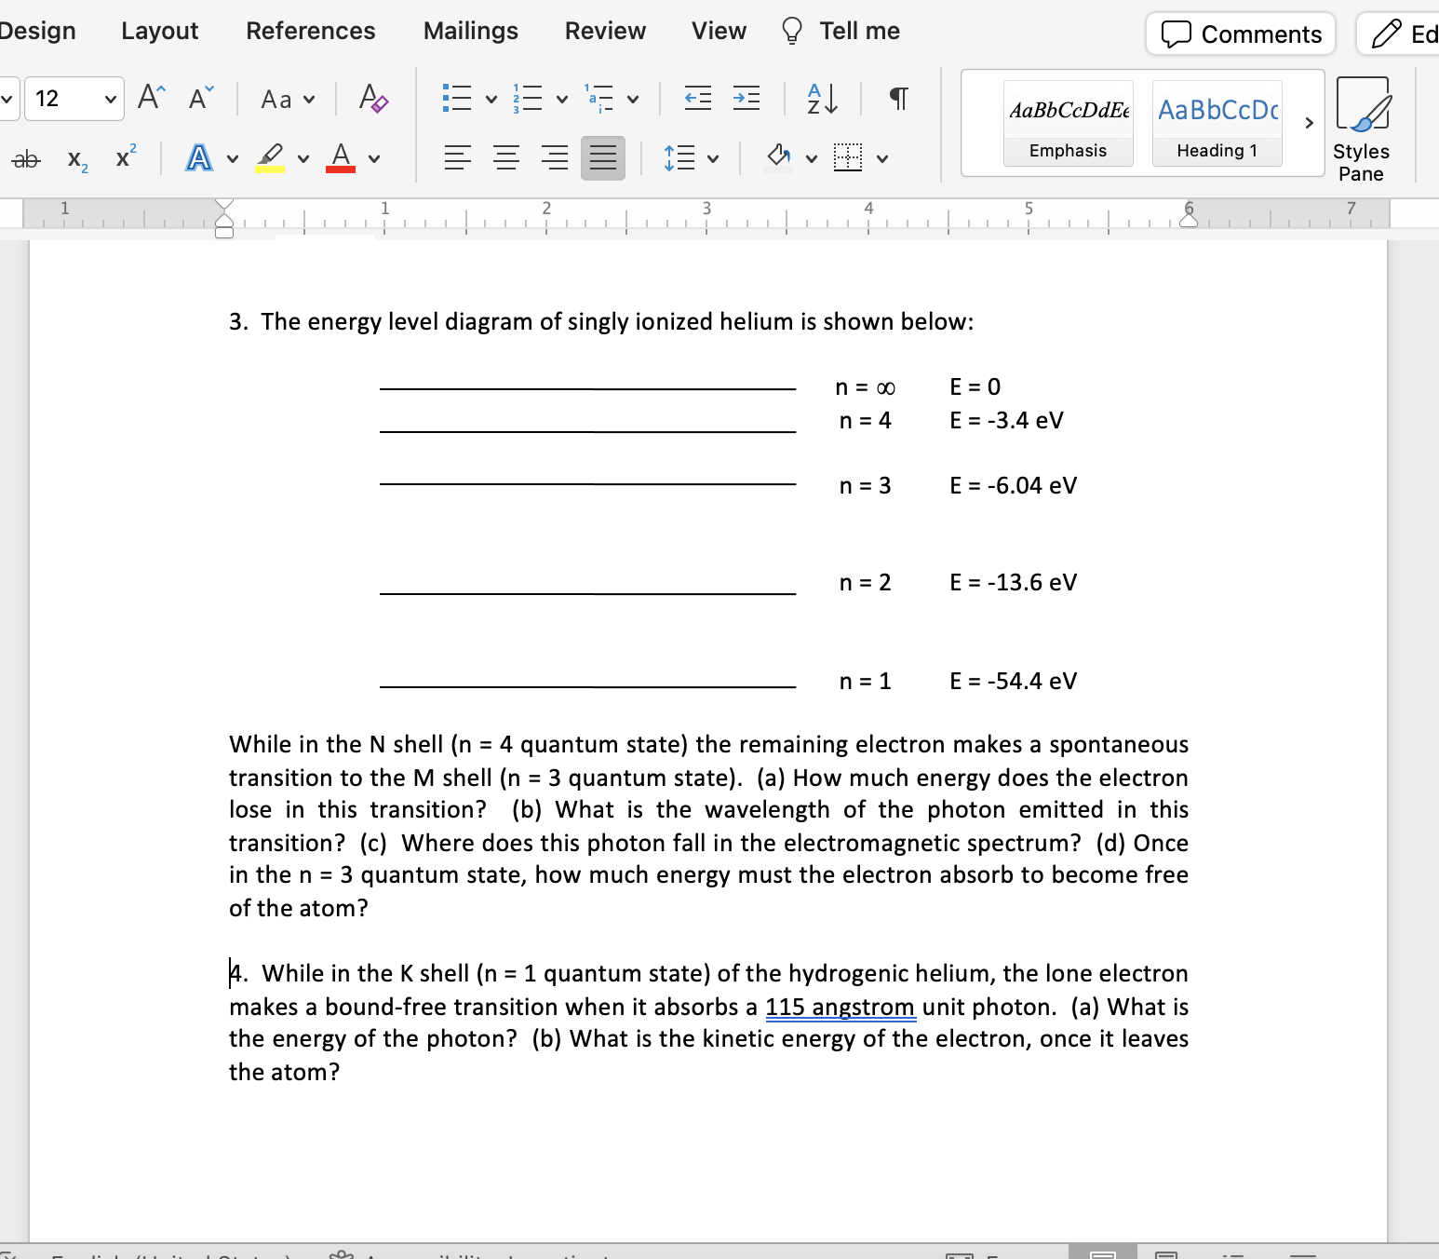Apply the red font color
This screenshot has height=1259, width=1439.
click(x=341, y=157)
